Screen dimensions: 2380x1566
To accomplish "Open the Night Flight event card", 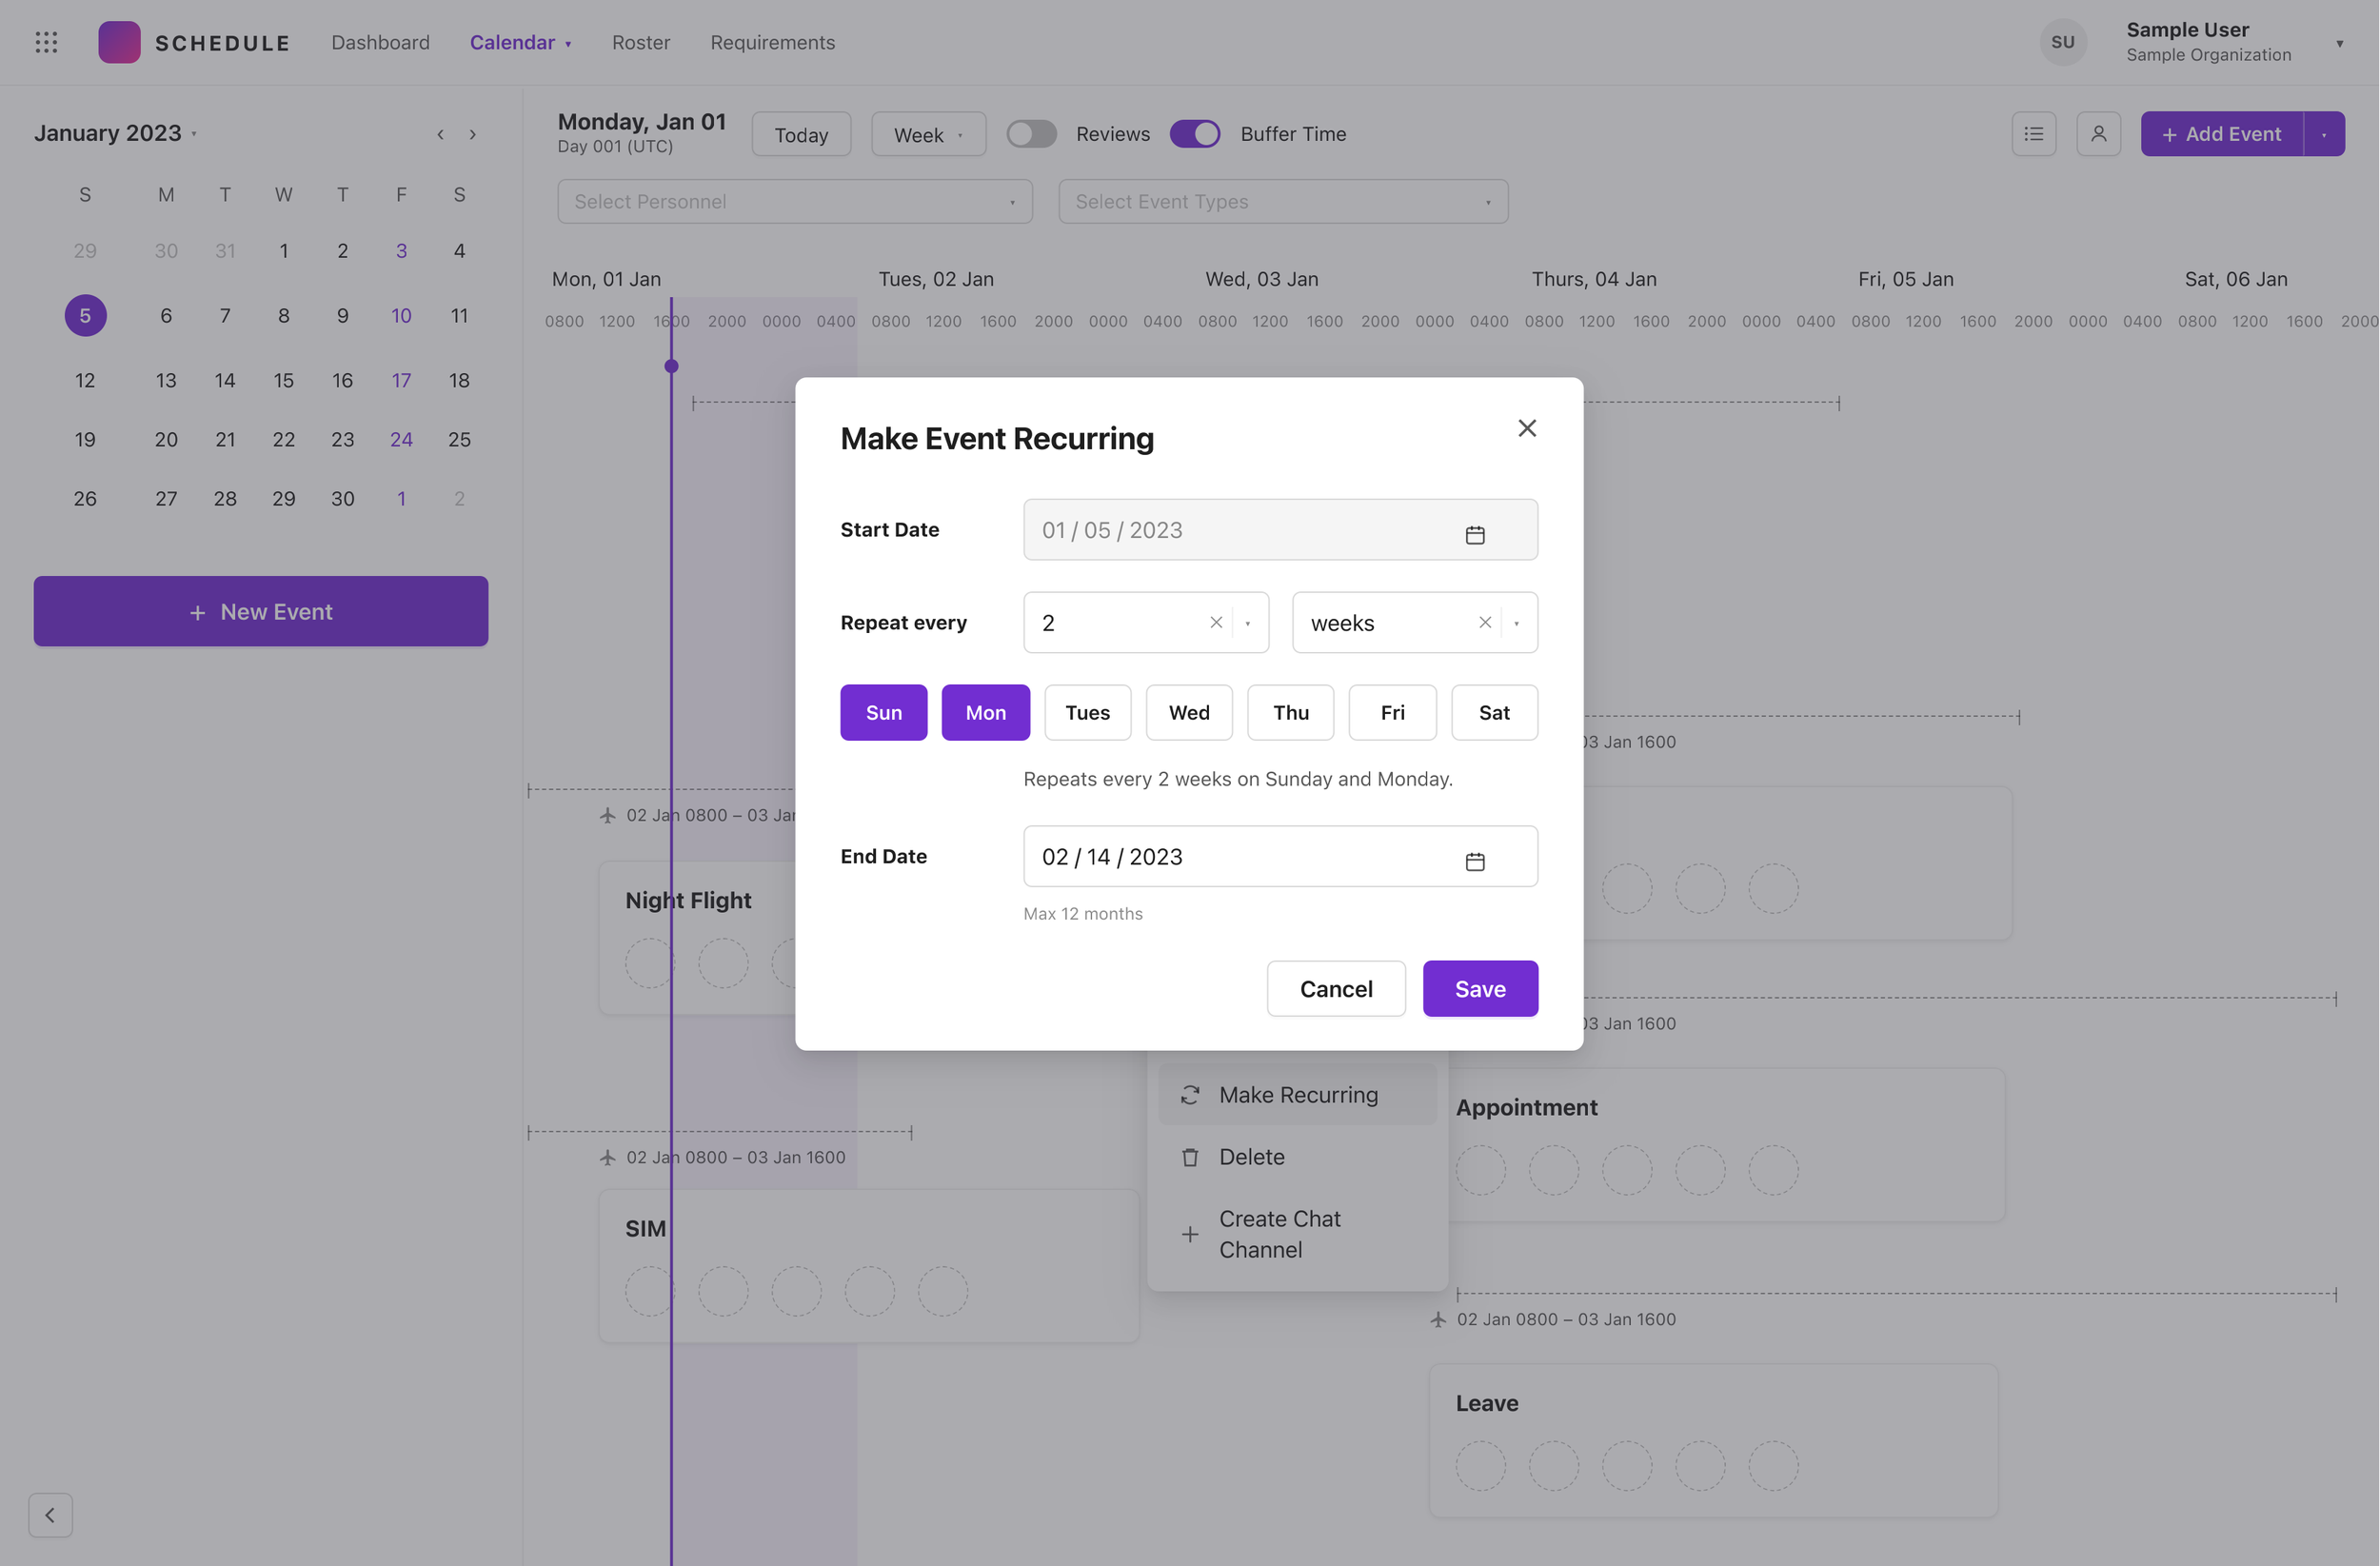I will (x=697, y=938).
